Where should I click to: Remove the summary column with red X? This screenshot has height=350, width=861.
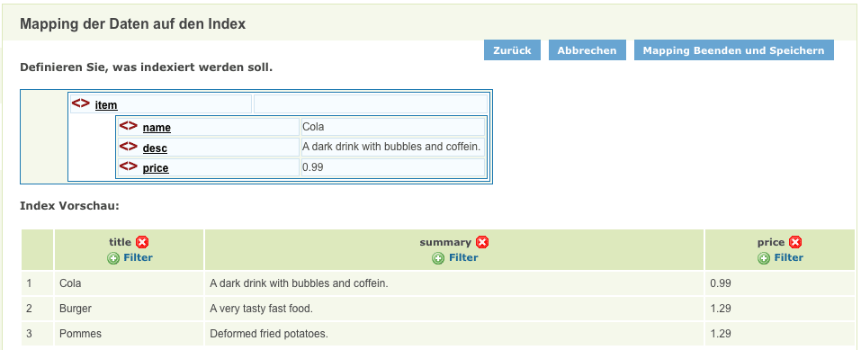coord(482,242)
